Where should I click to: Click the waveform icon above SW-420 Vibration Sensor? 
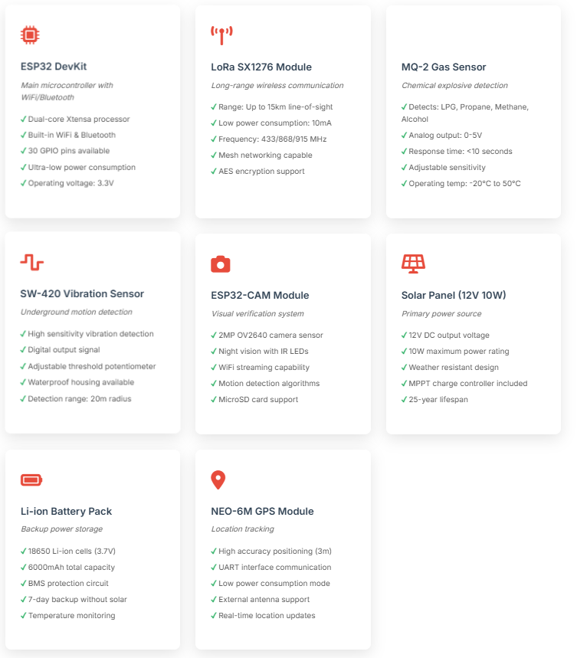pos(32,262)
